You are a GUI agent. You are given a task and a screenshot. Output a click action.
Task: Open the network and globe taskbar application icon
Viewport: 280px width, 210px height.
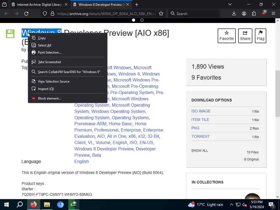pyautogui.click(x=74, y=205)
